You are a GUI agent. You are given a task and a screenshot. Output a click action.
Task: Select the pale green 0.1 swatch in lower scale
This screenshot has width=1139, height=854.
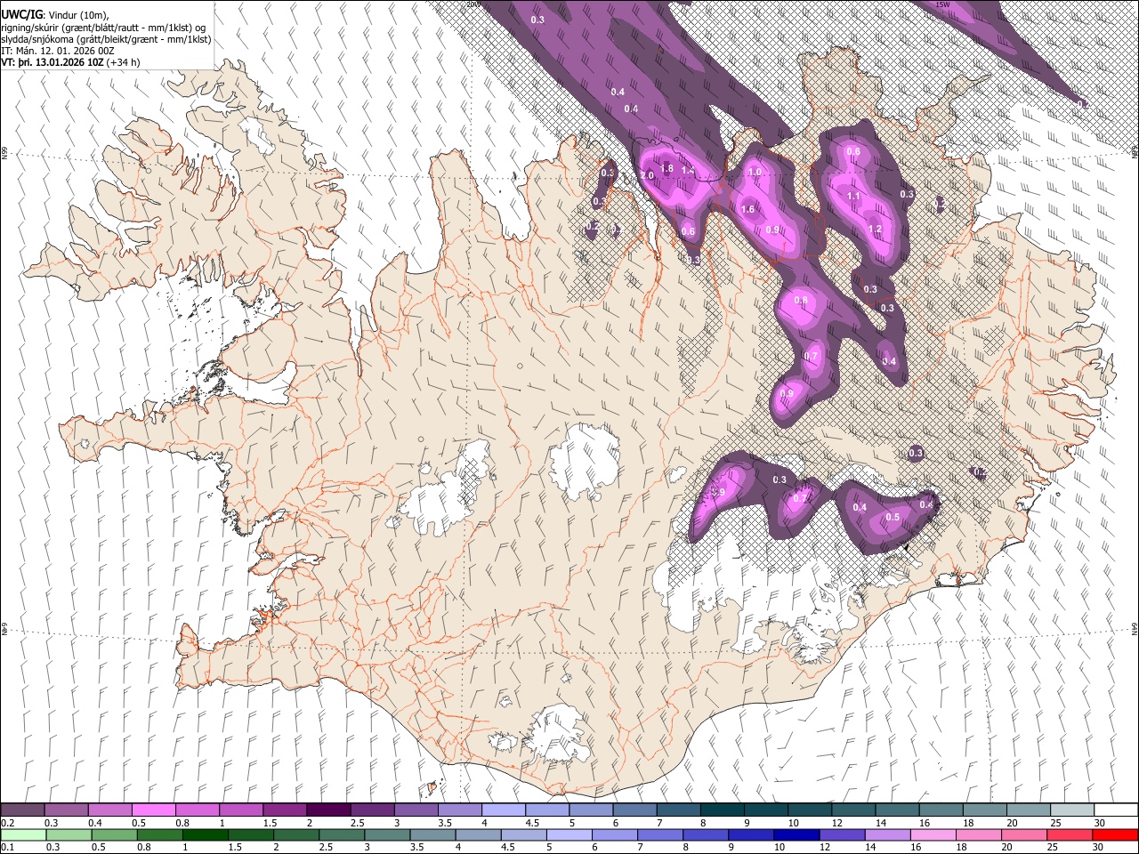click(22, 834)
